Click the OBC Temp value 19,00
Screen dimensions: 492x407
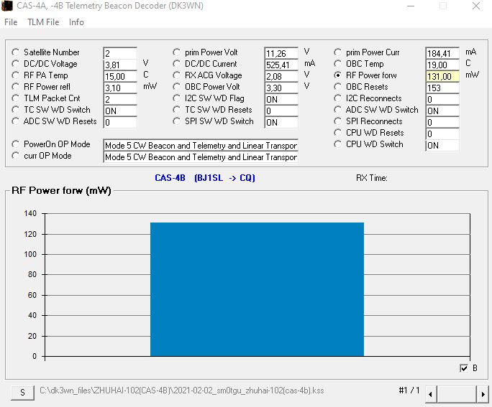442,65
